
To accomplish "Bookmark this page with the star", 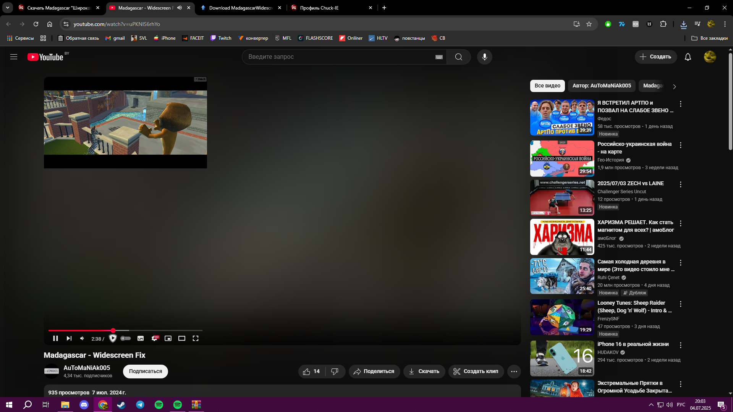I will pyautogui.click(x=589, y=24).
